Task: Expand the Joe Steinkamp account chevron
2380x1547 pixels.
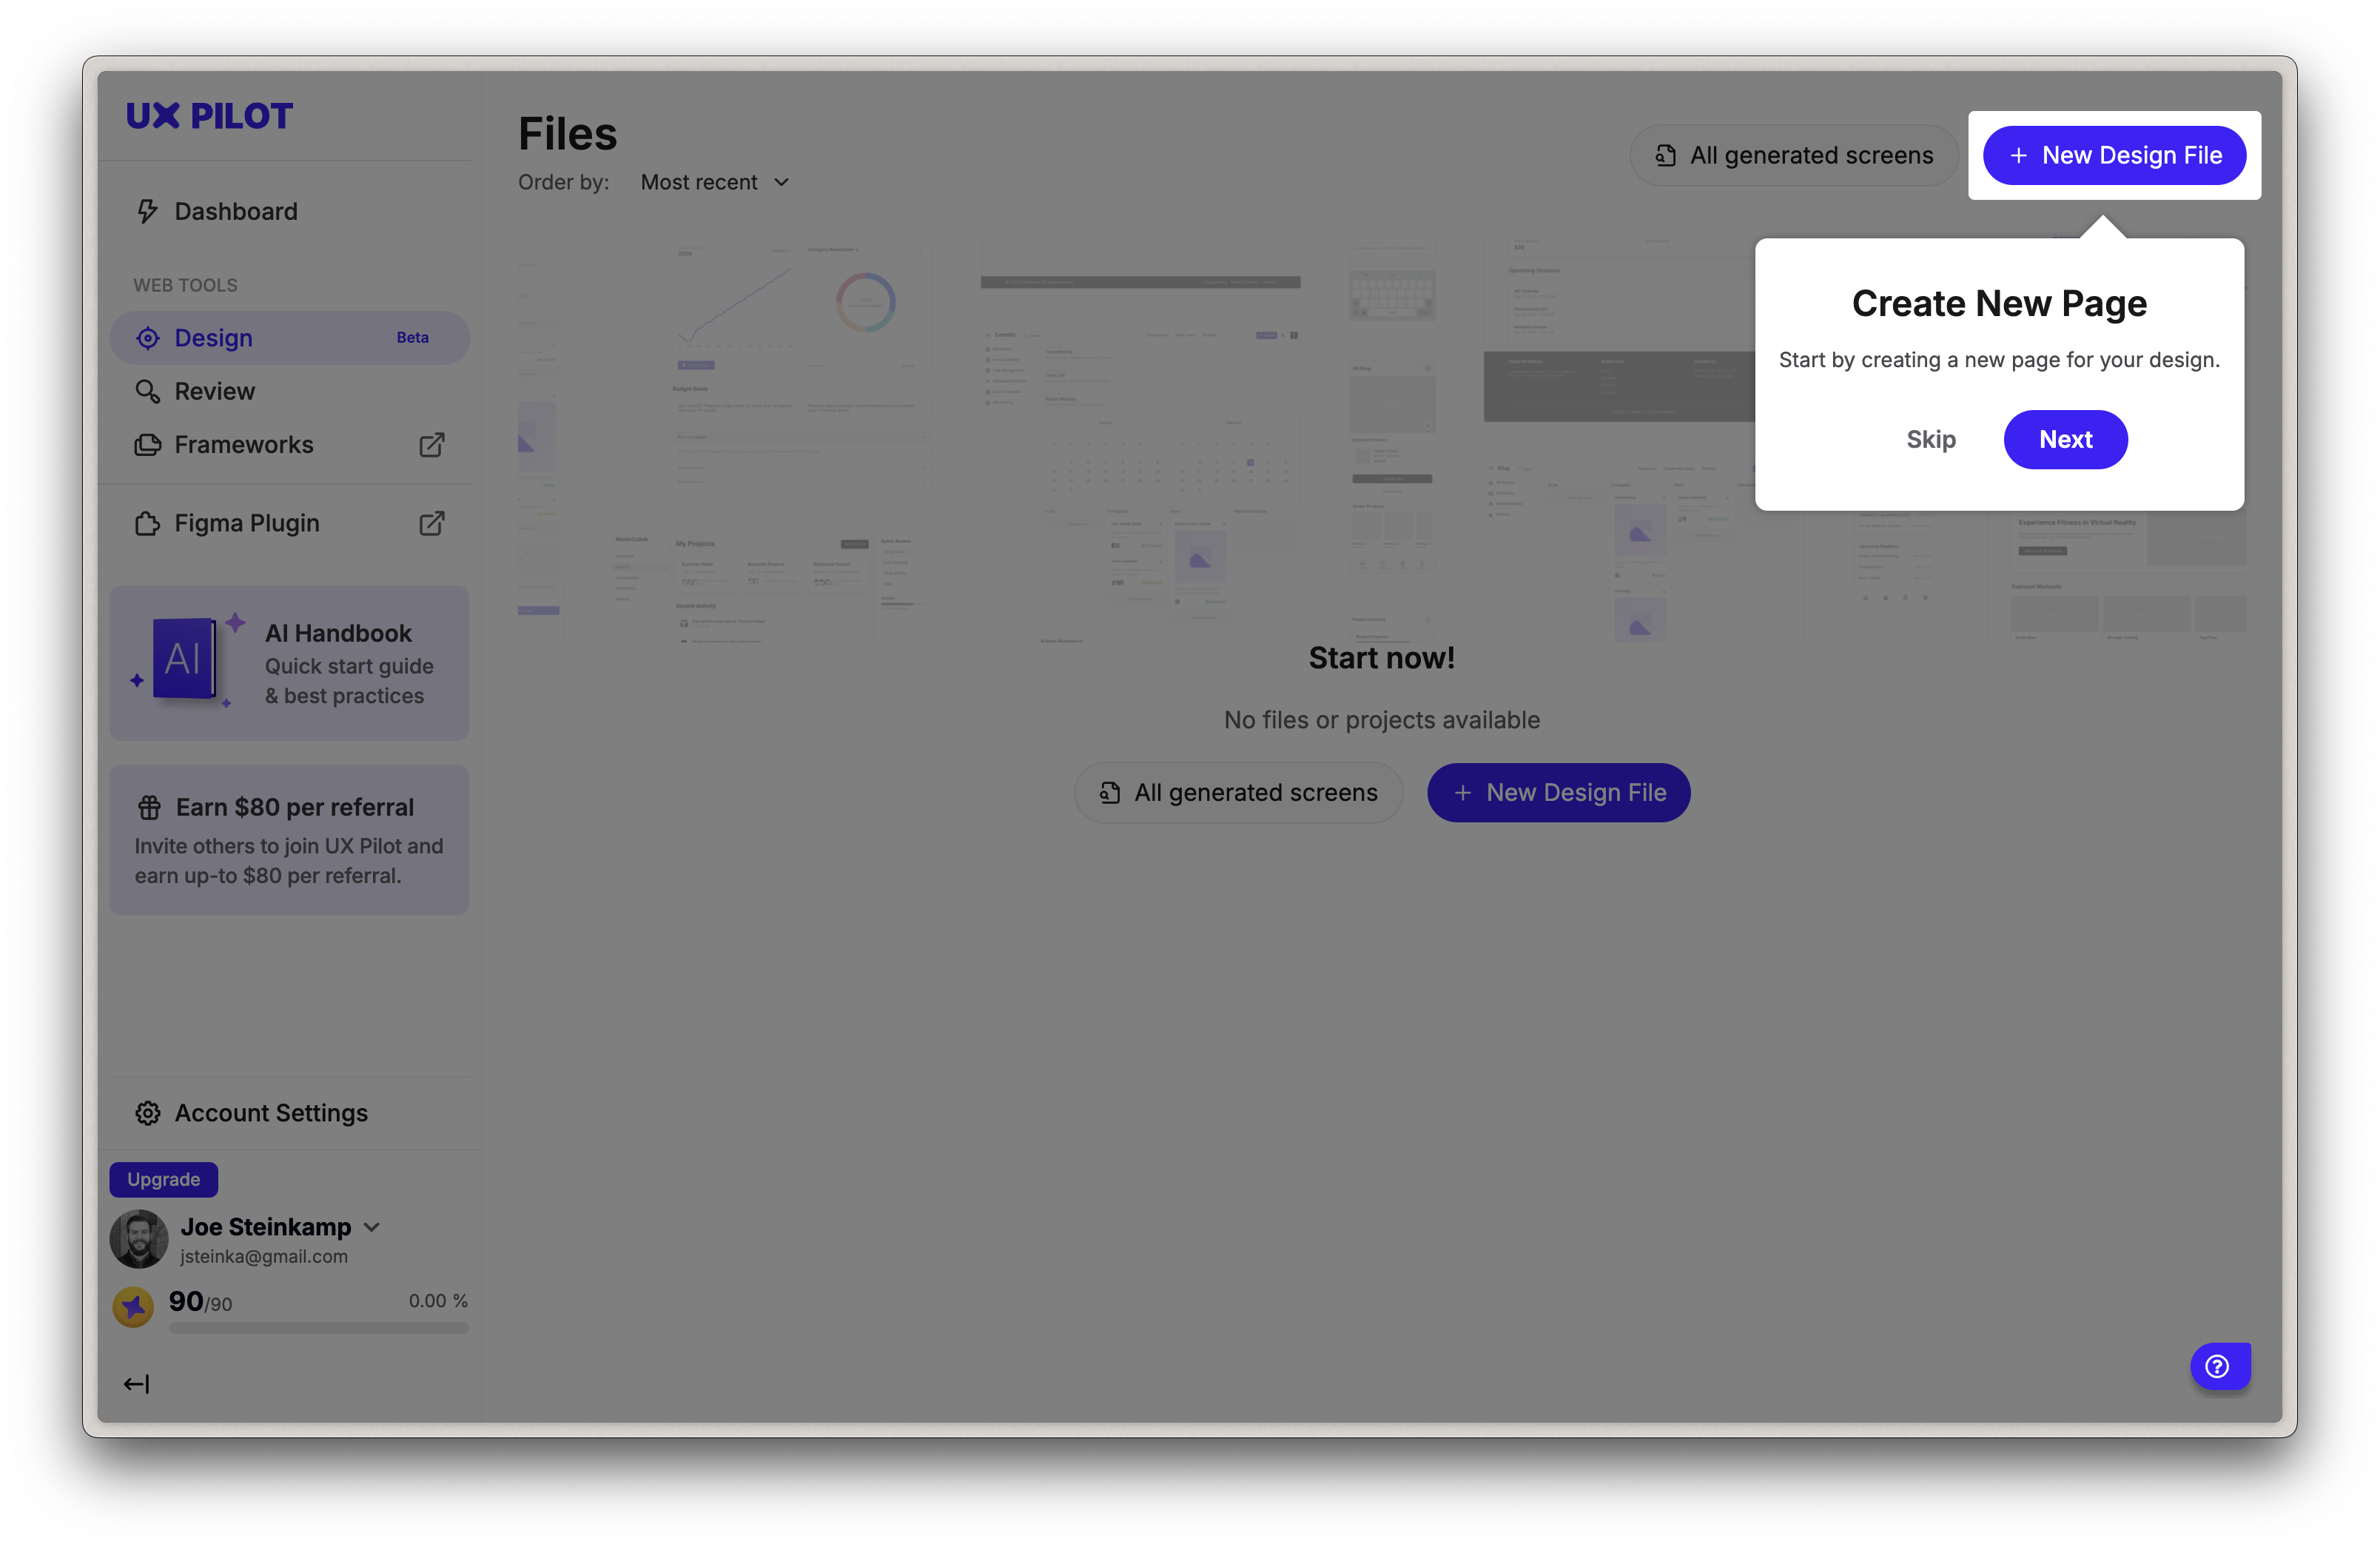Action: 372,1227
